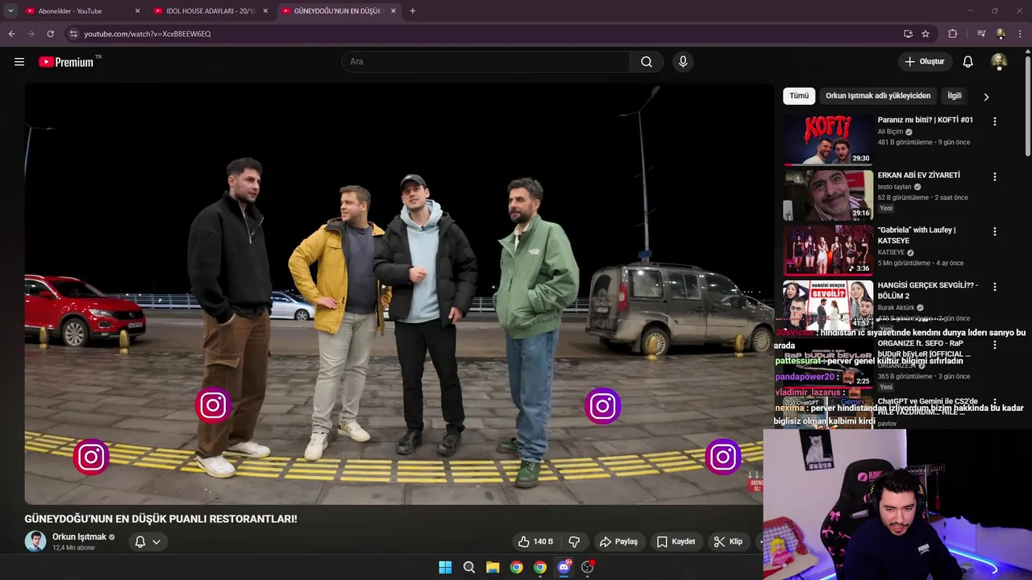
Task: Open subscription notification bell dropdown
Action: tap(148, 542)
